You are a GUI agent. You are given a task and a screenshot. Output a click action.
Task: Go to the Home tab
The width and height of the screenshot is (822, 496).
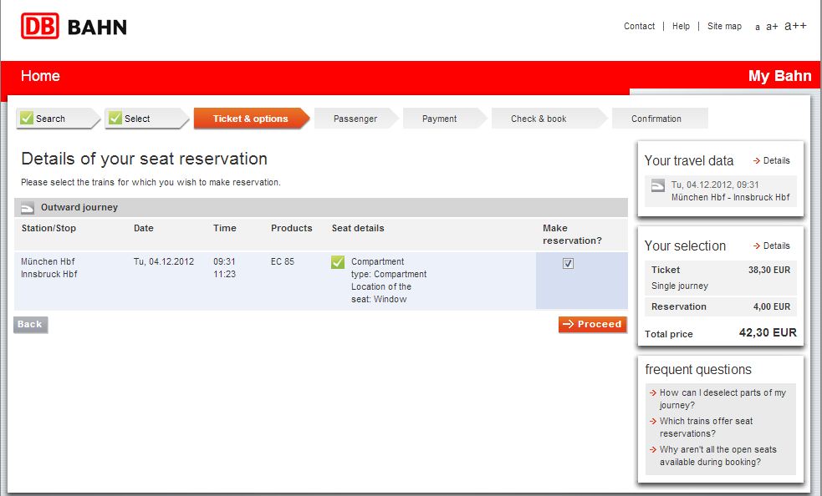coord(40,76)
